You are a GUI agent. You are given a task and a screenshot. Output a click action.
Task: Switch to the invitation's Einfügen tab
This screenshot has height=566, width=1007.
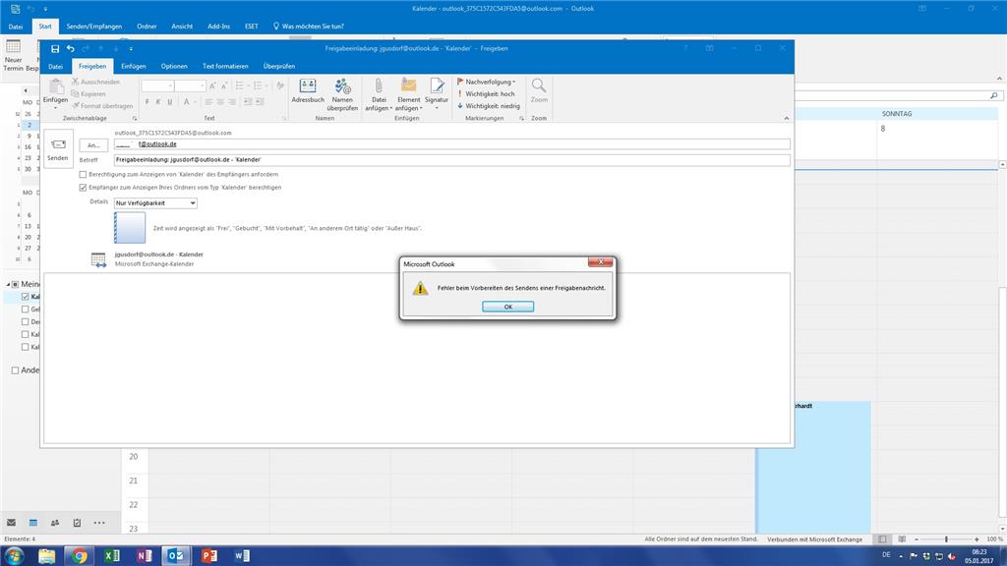pos(134,66)
